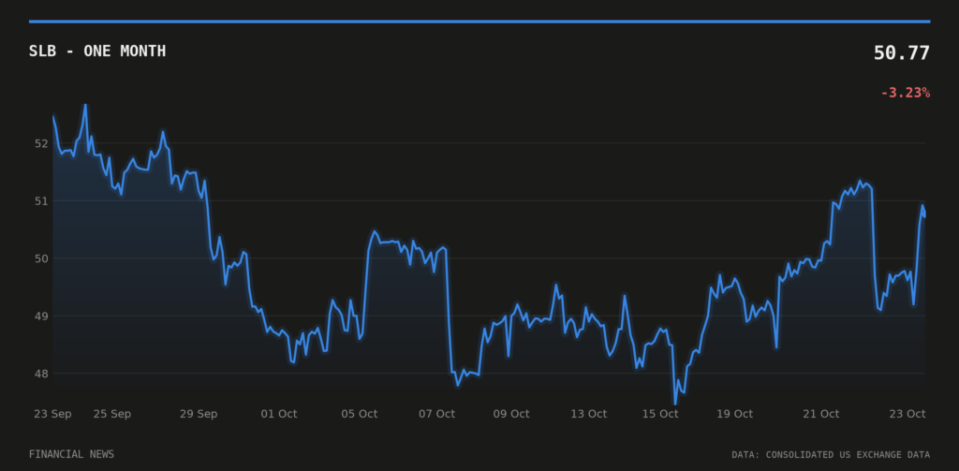The width and height of the screenshot is (959, 471).
Task: Select the 21 Oct date label
Action: pos(820,414)
